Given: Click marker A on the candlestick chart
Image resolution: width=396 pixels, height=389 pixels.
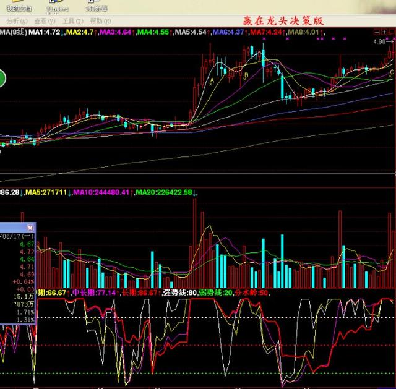Looking at the screenshot, I should 212,81.
